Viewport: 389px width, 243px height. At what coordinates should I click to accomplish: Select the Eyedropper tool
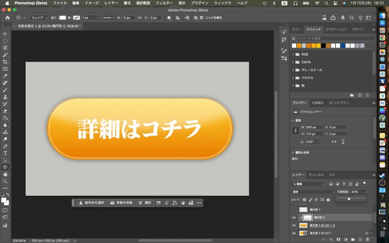tap(5, 76)
